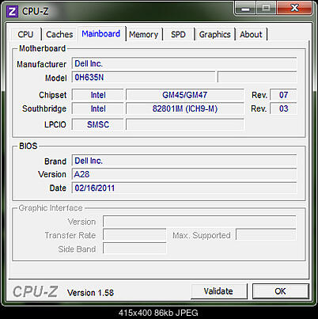Viewport: 318px width, 319px height.
Task: Switch to the CPU tab
Action: (25, 34)
